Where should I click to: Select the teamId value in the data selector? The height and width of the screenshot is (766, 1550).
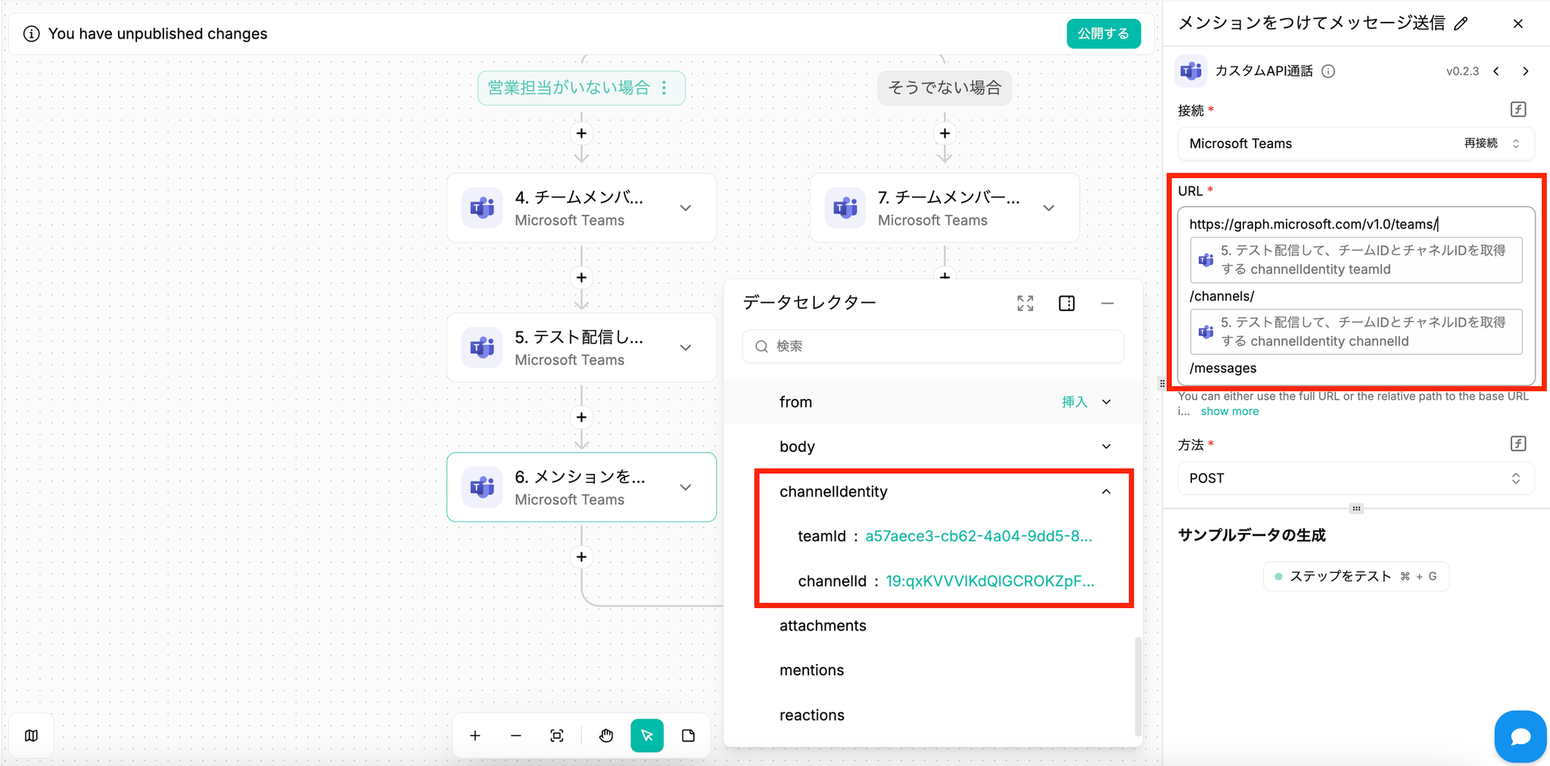[x=978, y=537]
